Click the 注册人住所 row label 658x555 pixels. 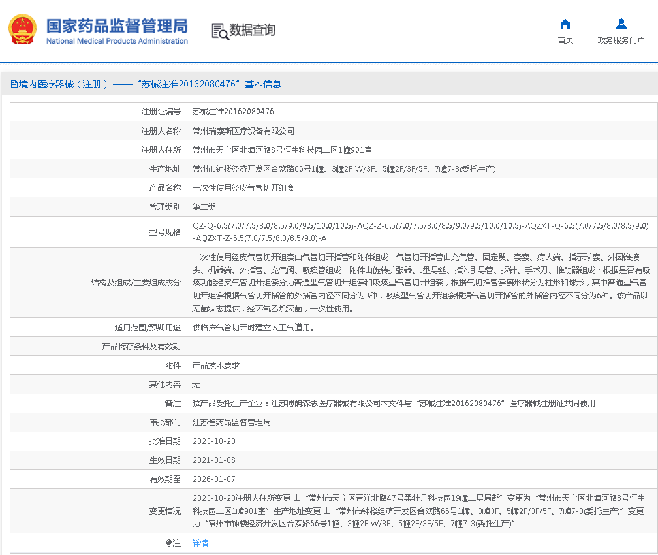[161, 150]
